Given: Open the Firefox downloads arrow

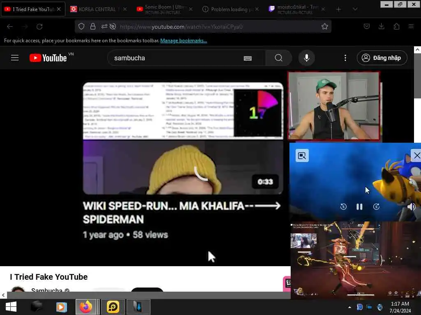Looking at the screenshot, I should click(x=381, y=26).
